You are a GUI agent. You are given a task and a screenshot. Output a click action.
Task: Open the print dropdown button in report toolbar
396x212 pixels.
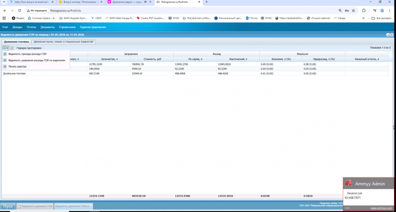click(6, 48)
